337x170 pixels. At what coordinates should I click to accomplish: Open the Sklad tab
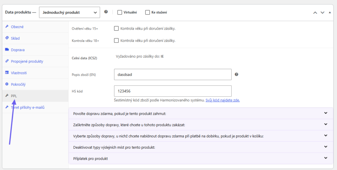tap(36, 38)
